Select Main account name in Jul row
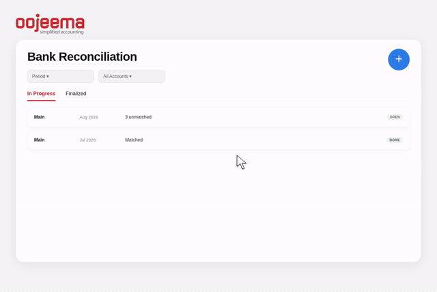The image size is (437, 292). pyautogui.click(x=40, y=140)
